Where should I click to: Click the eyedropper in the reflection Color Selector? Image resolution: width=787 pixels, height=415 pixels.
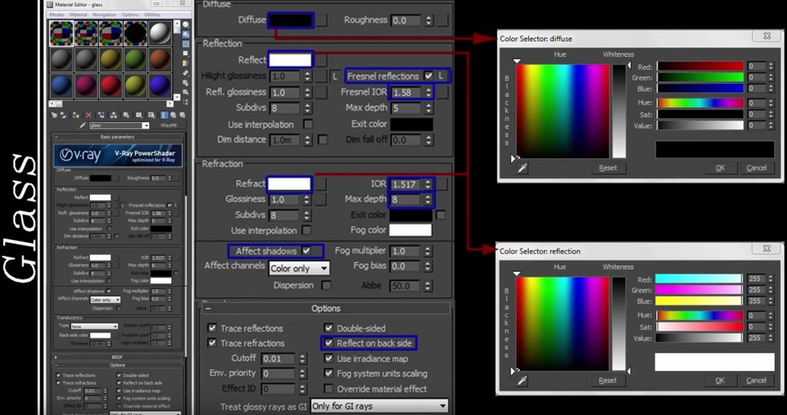(x=523, y=380)
